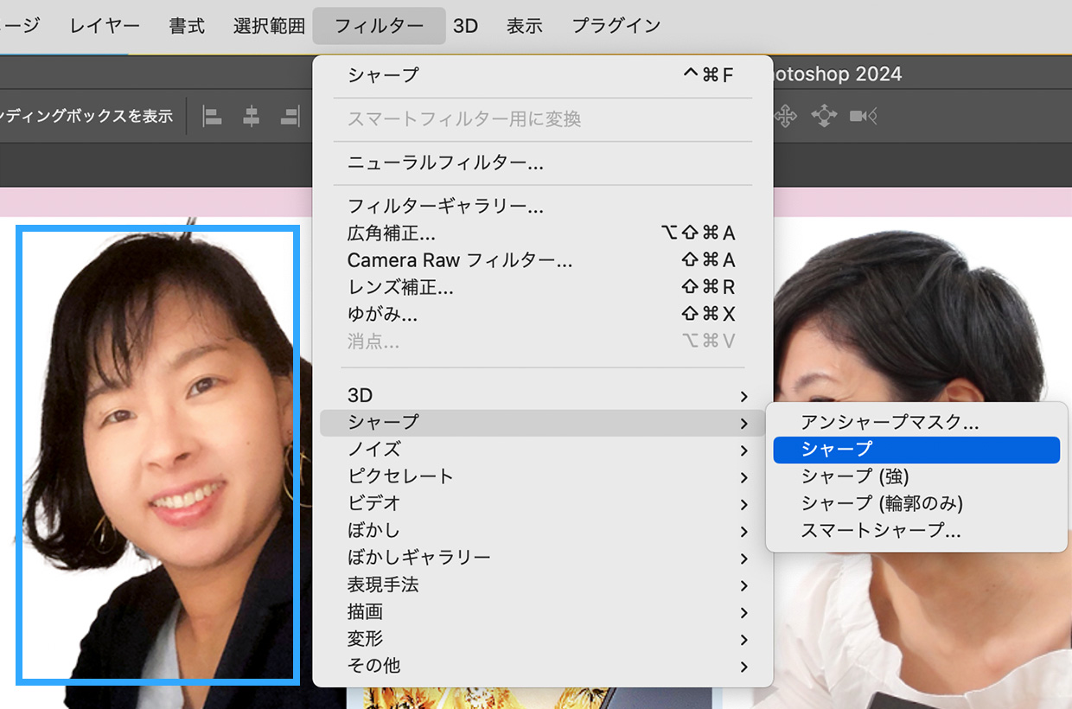The image size is (1072, 709).
Task: Expand the 3D filter submenu
Action: (542, 396)
